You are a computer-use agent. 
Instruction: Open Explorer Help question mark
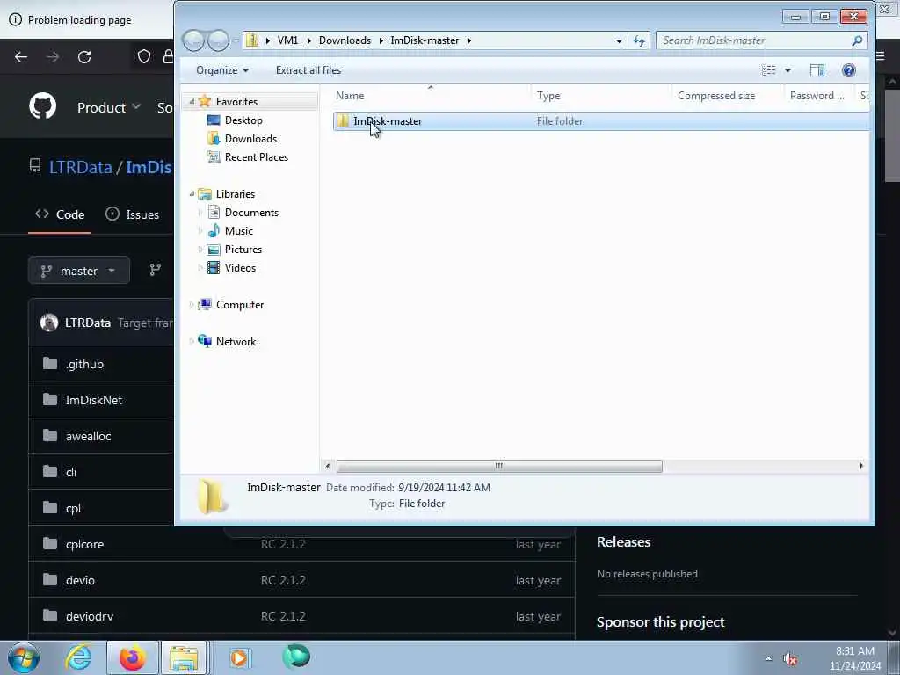pyautogui.click(x=848, y=70)
